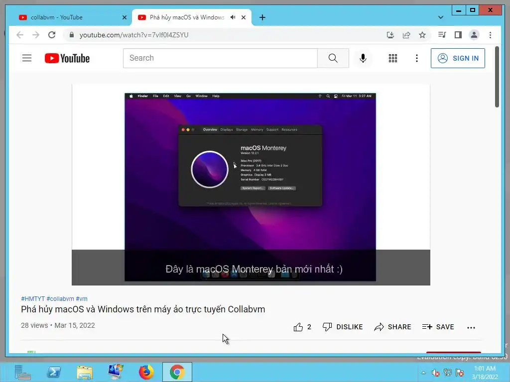Click the install app icon in address bar
Image resolution: width=510 pixels, height=382 pixels.
pyautogui.click(x=390, y=35)
